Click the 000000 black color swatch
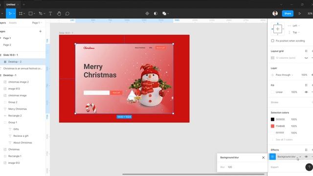 pos(272,119)
